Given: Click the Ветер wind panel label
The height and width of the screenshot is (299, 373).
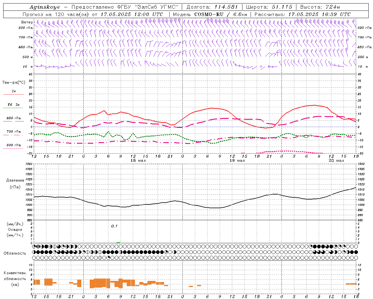Looking at the screenshot, I should (x=27, y=22).
